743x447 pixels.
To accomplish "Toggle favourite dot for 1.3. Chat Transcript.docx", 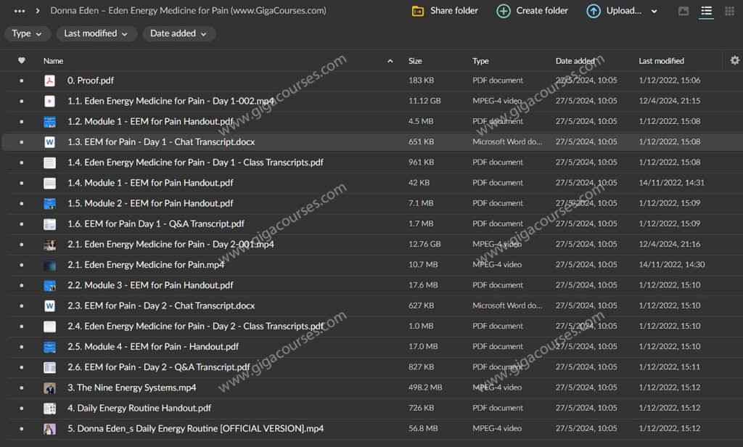I will pos(21,142).
